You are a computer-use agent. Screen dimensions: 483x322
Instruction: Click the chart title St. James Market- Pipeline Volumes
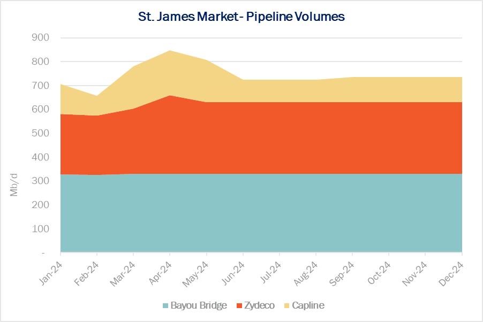click(x=241, y=17)
